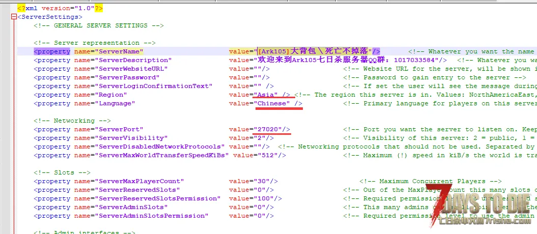Screen dimensions: 537x234
Task: Click the name="ServerReservedSlots" attribute
Action: click(127, 190)
